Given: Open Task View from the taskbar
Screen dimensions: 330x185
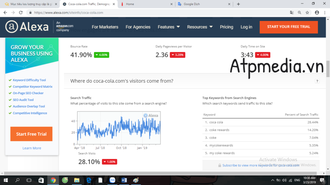Looking at the screenshot, I should (x=29, y=180).
